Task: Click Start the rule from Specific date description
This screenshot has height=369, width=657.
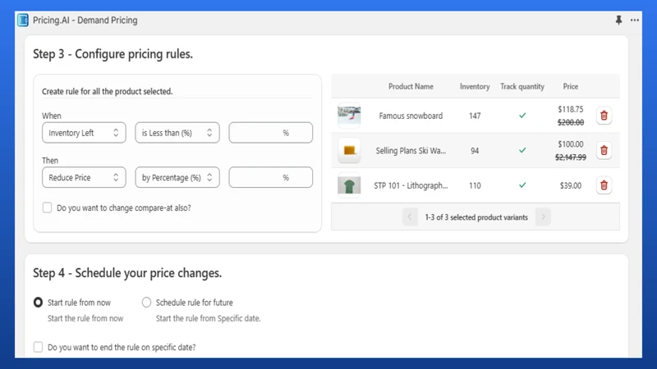Action: [x=209, y=318]
